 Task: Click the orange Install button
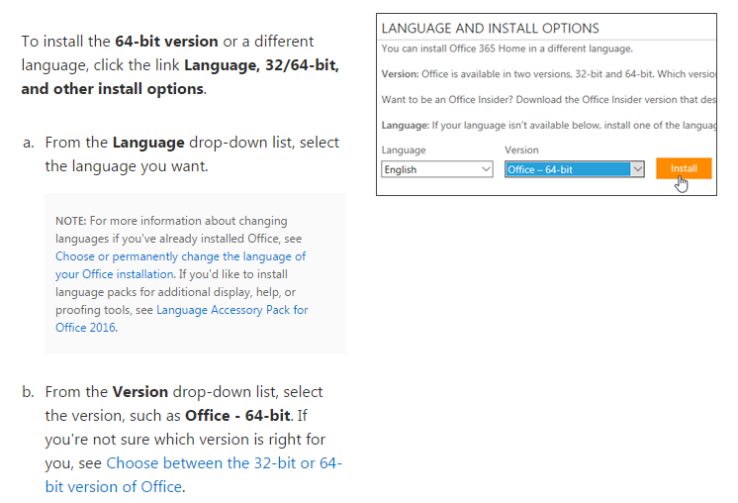point(683,168)
